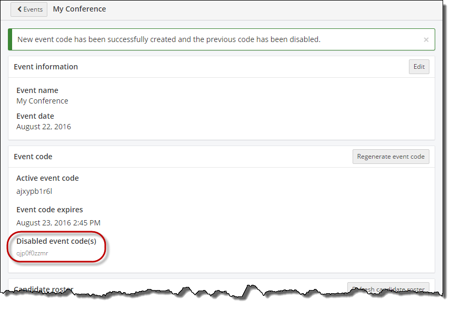Click the Event code panel header
Viewport: 451px width, 310px height.
pos(33,157)
